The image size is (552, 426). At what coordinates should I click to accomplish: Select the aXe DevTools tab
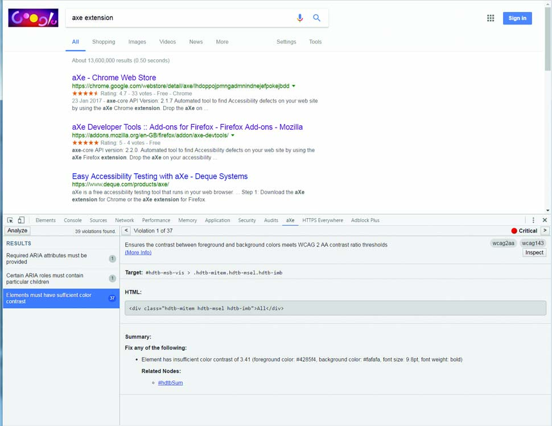pyautogui.click(x=290, y=220)
